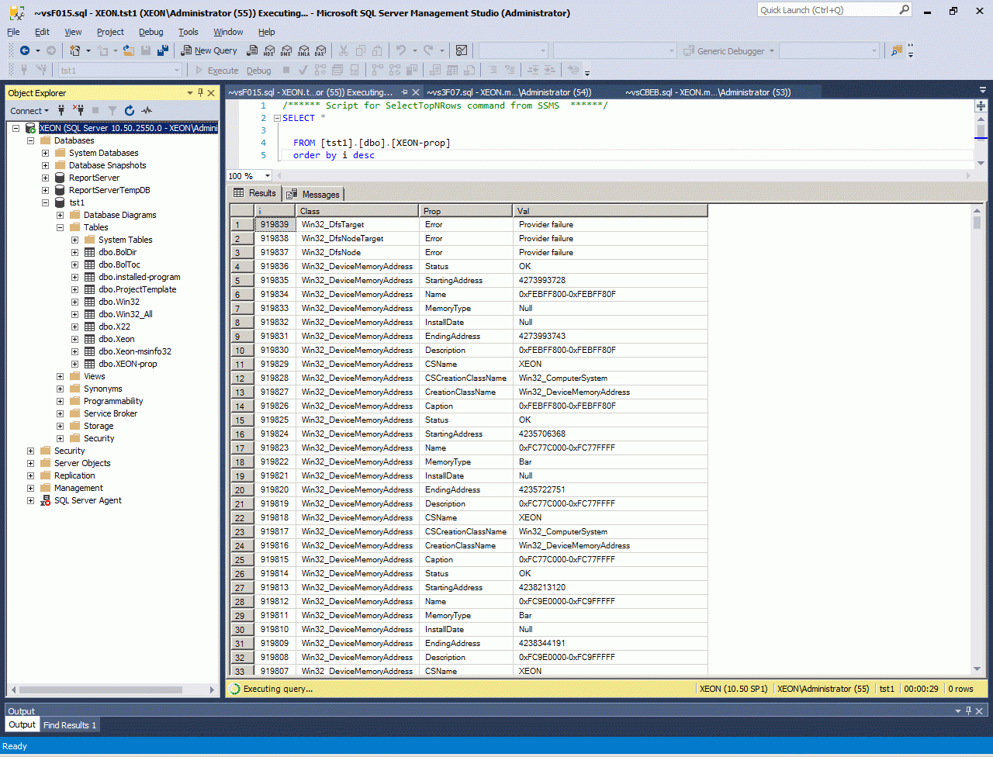Viewport: 993px width, 757px height.
Task: Toggle auto-hide pin on Output panel
Action: [x=970, y=710]
